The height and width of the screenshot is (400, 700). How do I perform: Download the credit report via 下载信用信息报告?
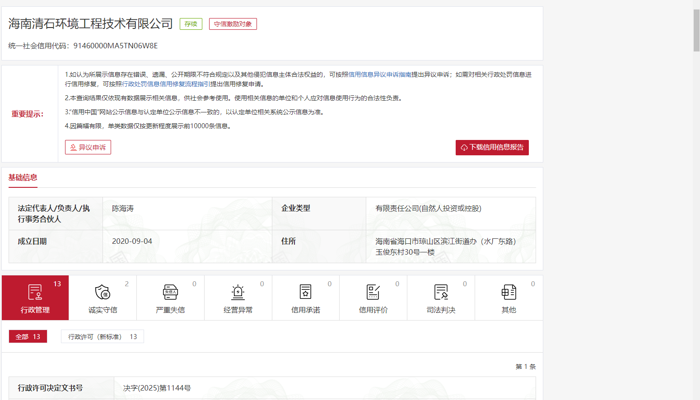(x=492, y=147)
